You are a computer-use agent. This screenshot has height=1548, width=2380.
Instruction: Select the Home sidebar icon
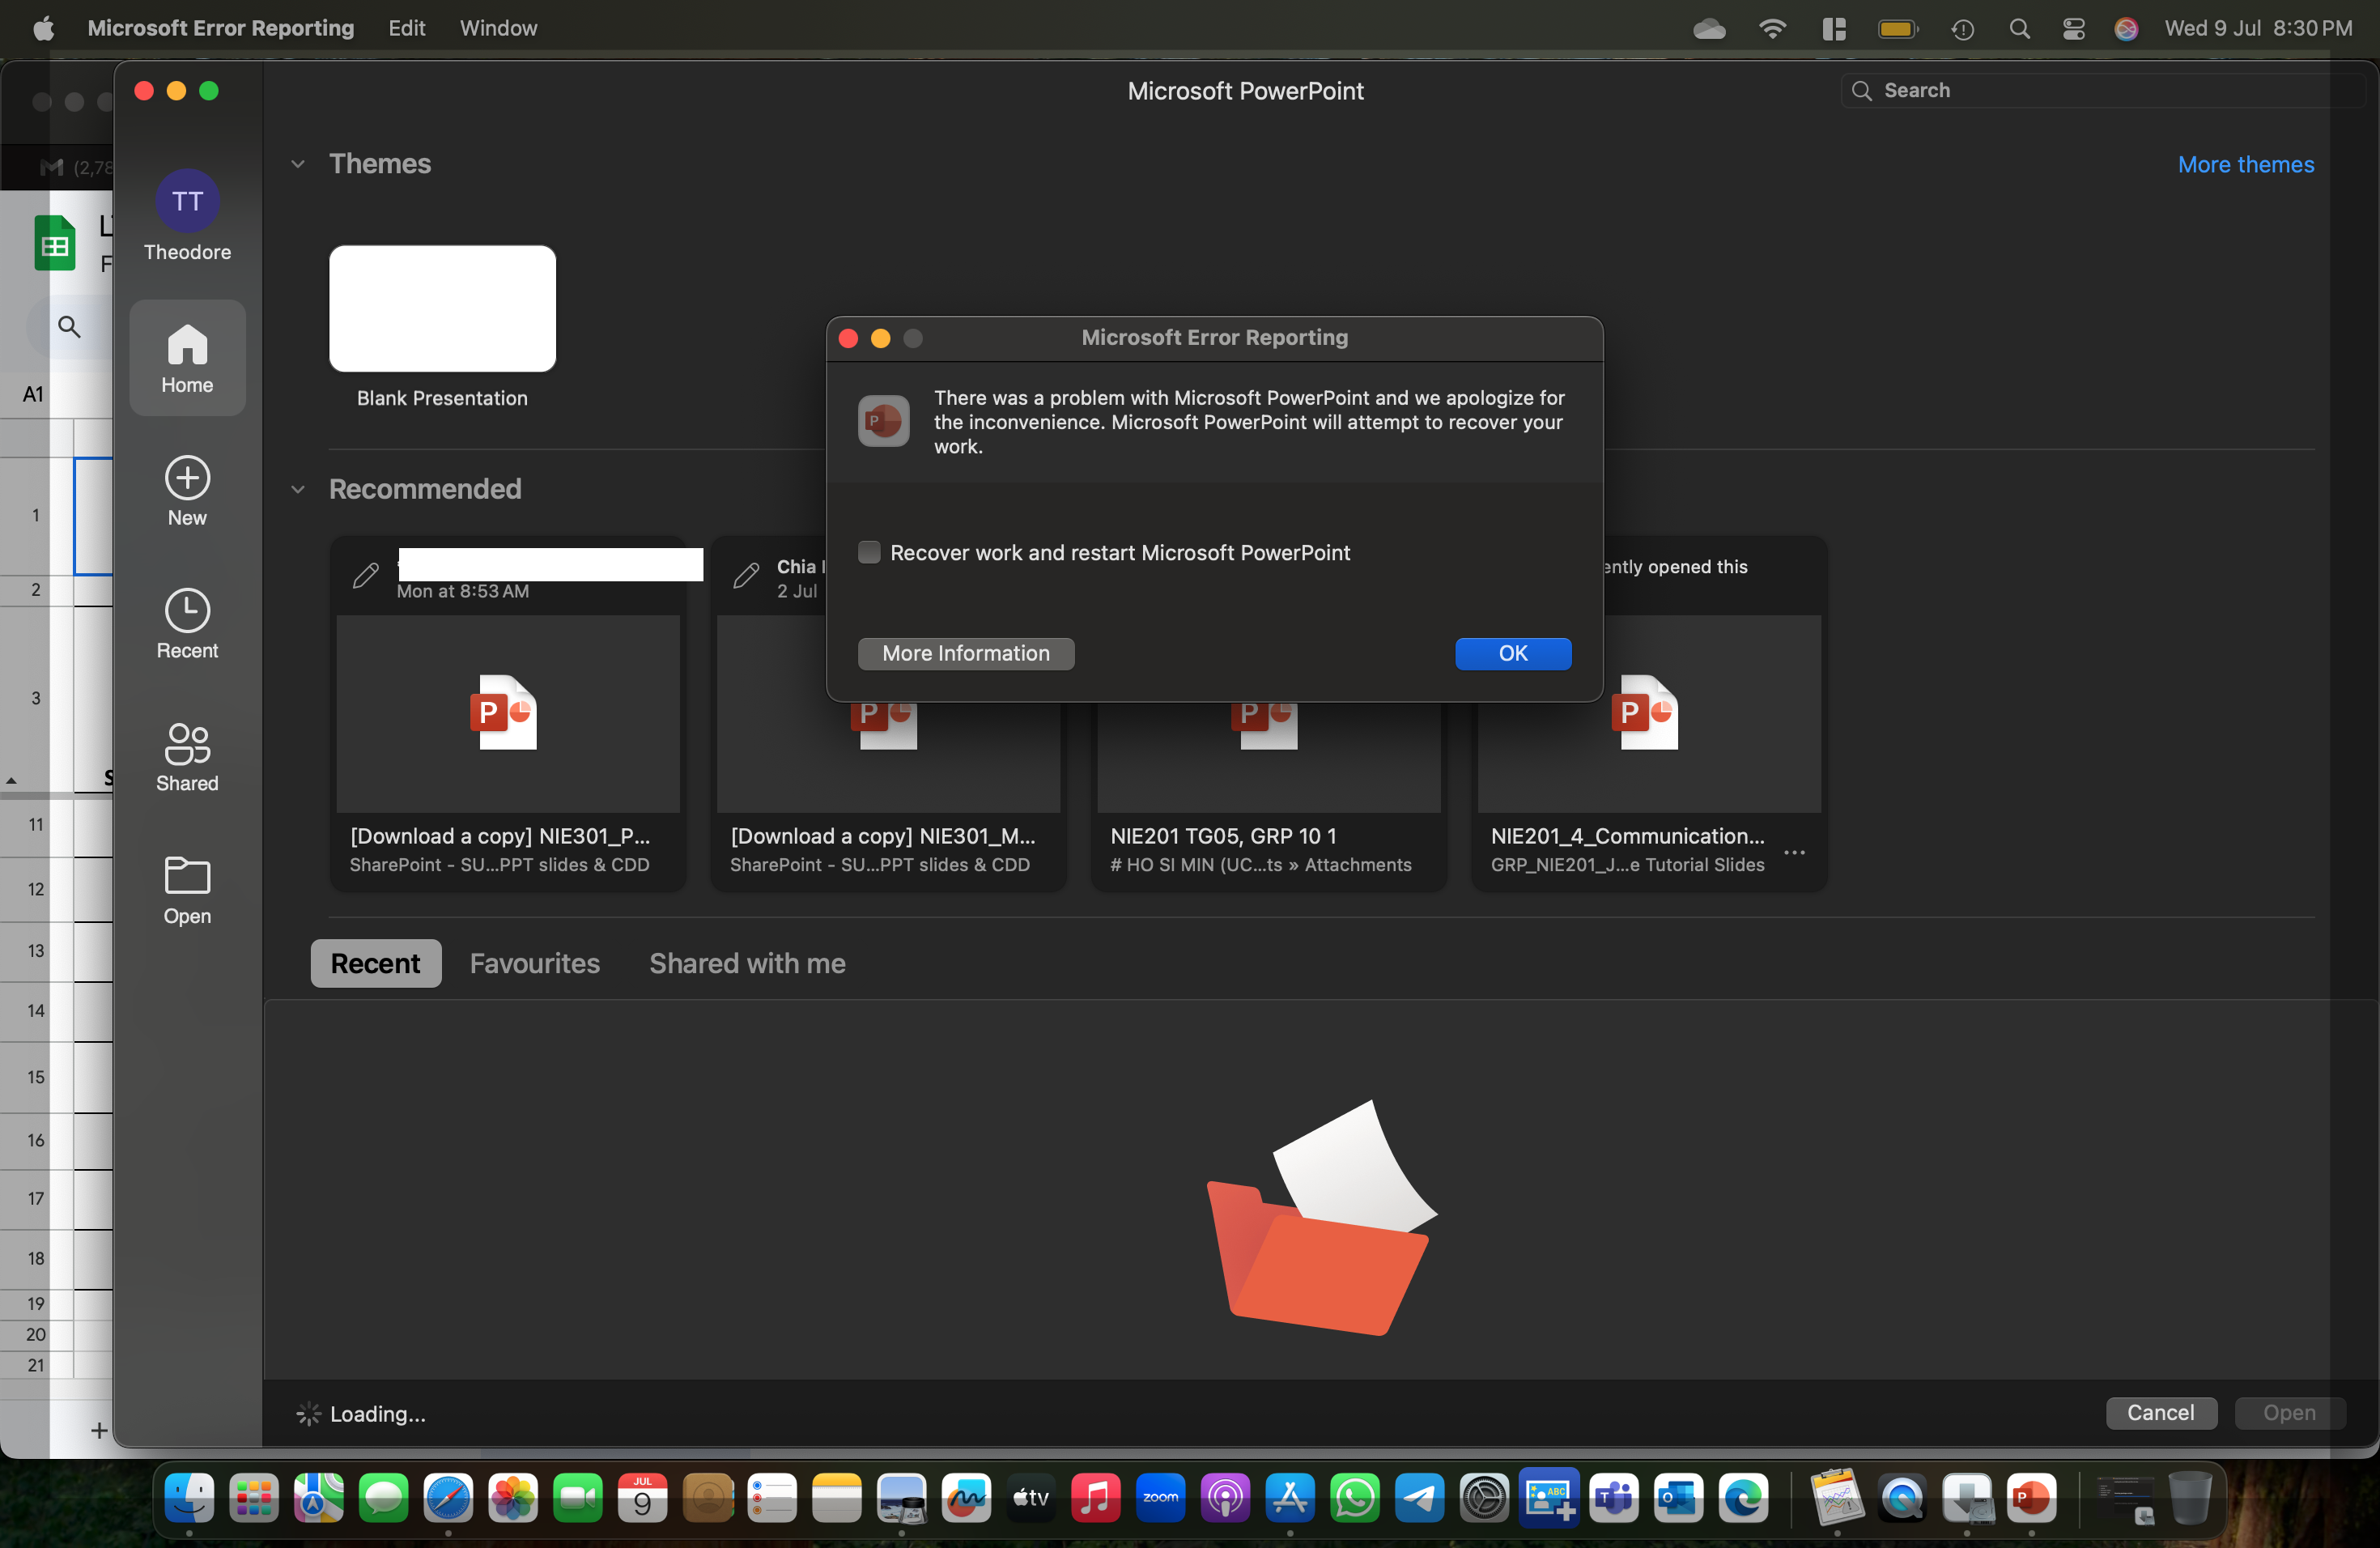(x=187, y=358)
